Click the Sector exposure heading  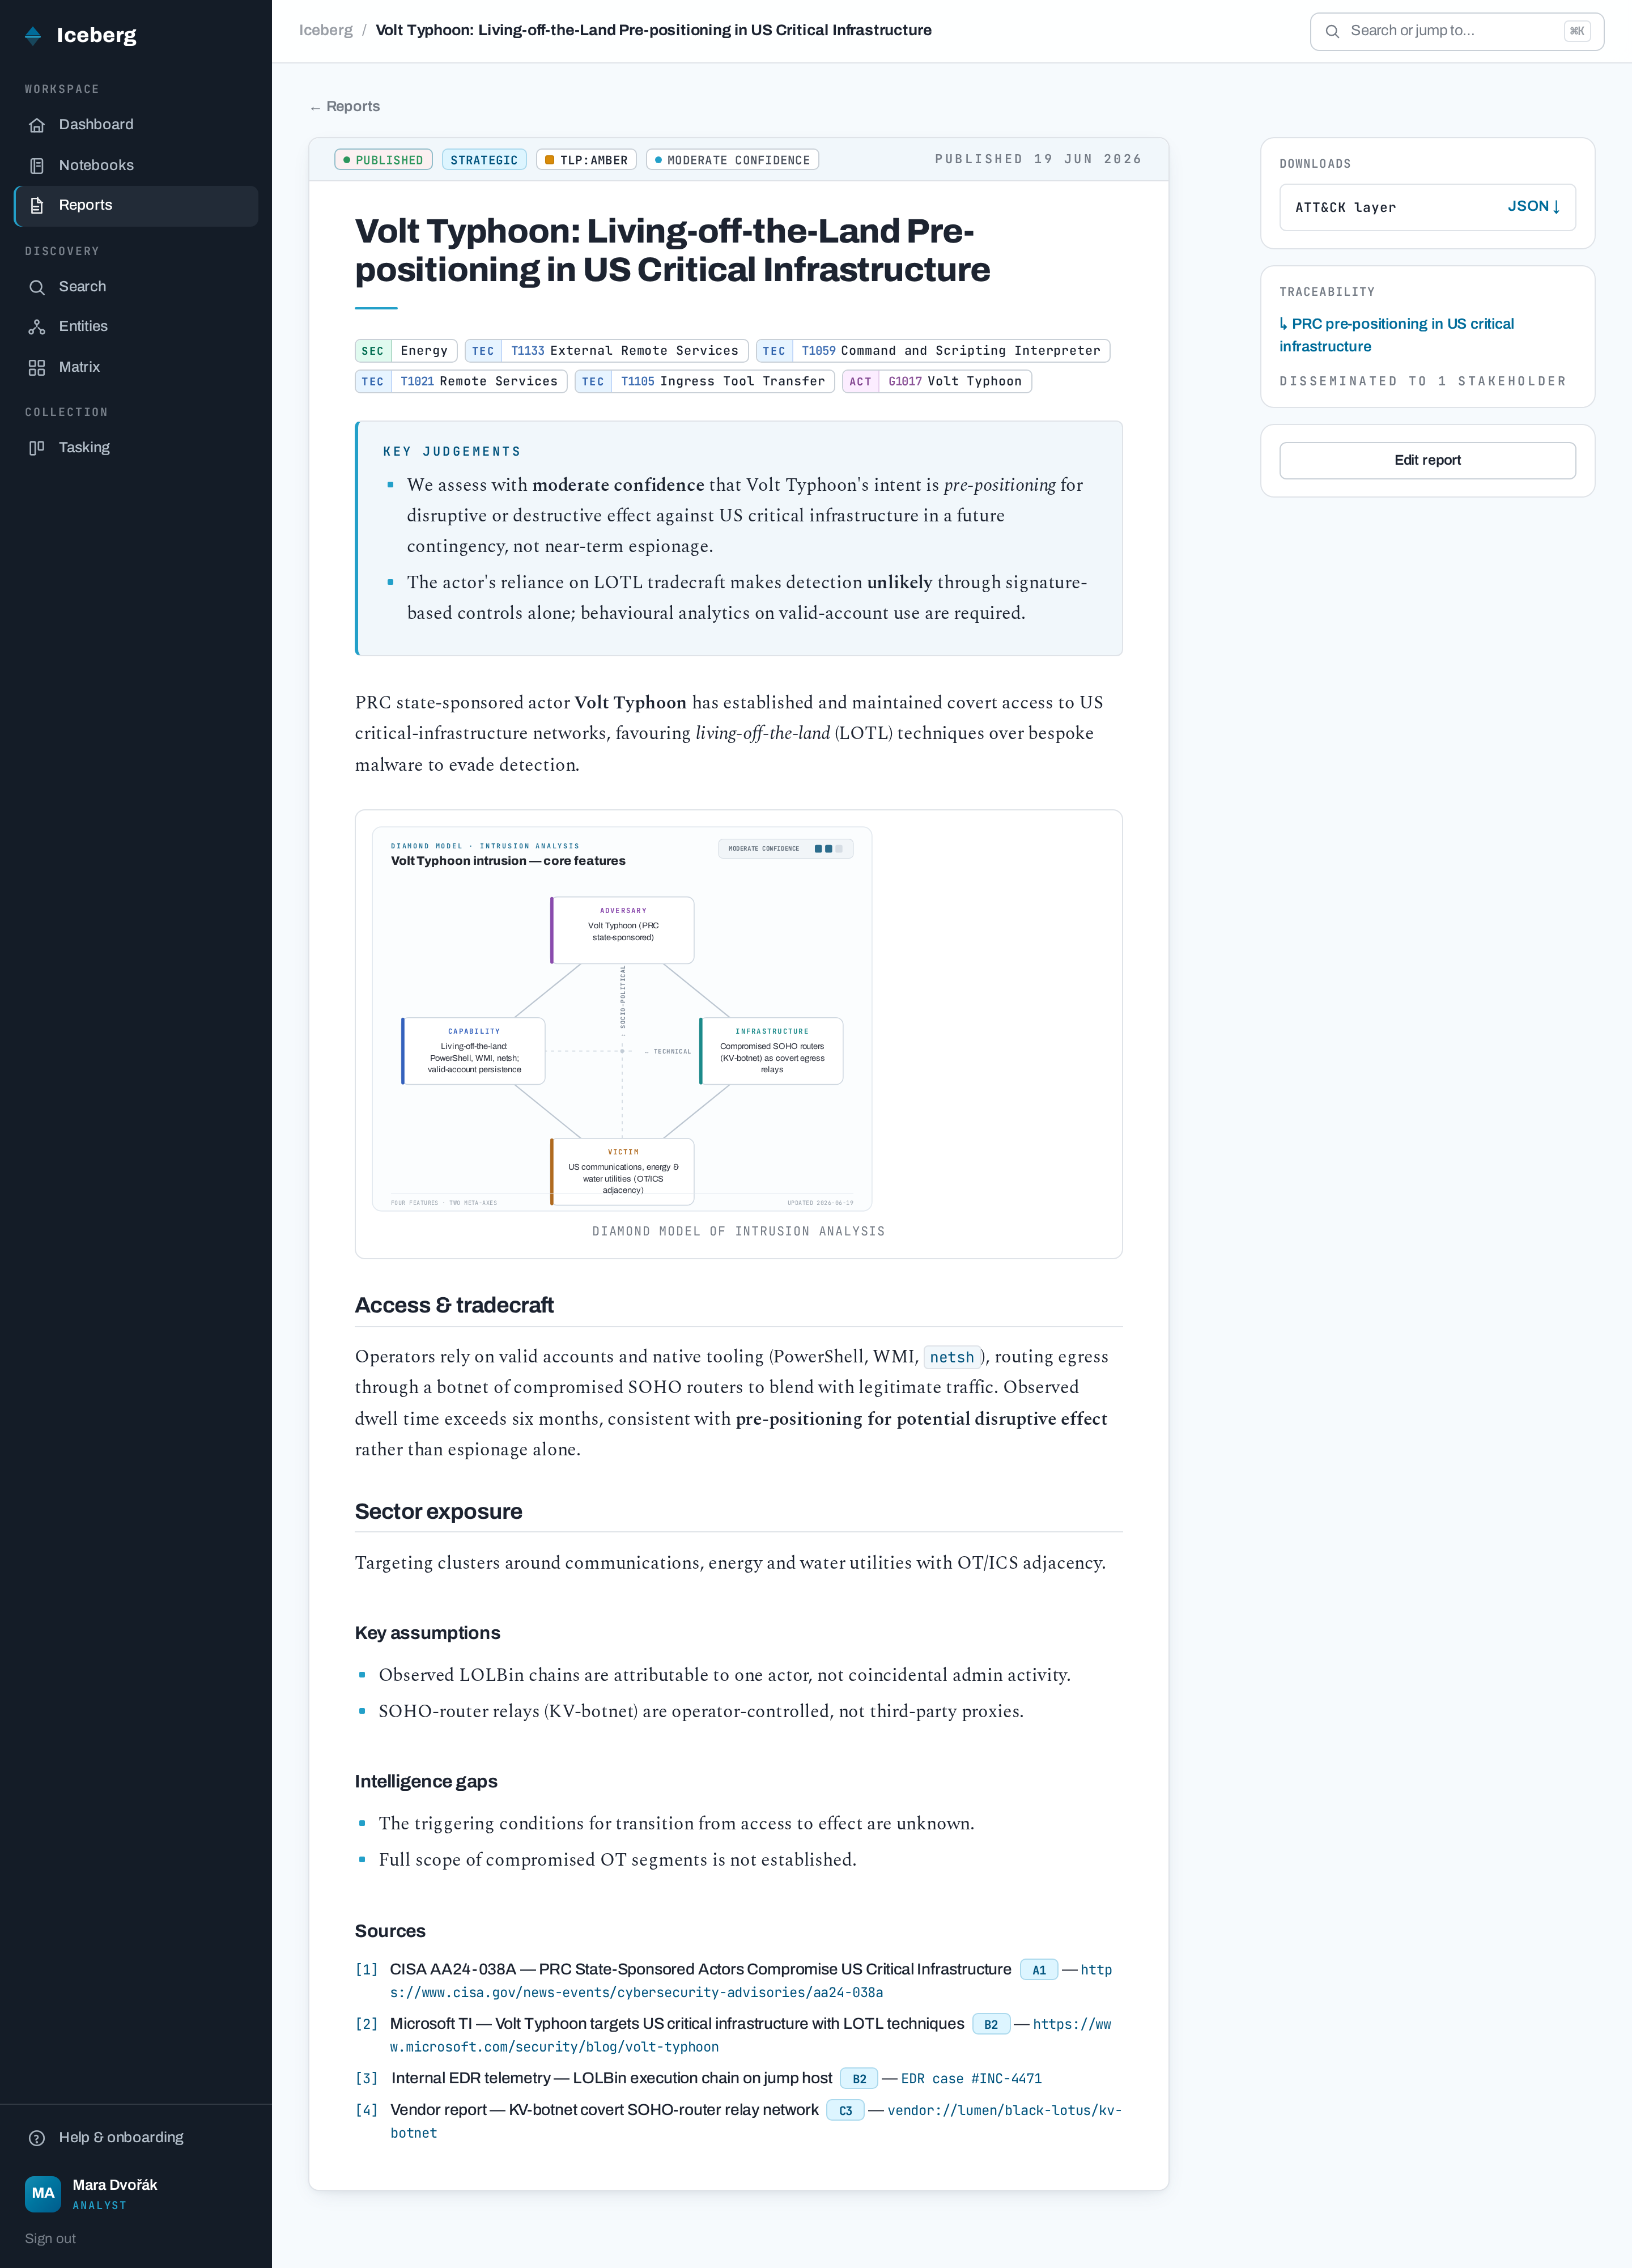tap(438, 1512)
